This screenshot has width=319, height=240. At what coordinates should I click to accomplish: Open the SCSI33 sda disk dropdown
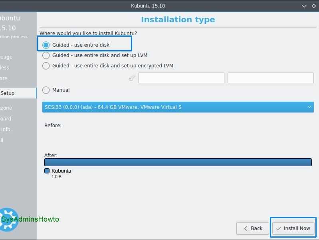coord(178,107)
